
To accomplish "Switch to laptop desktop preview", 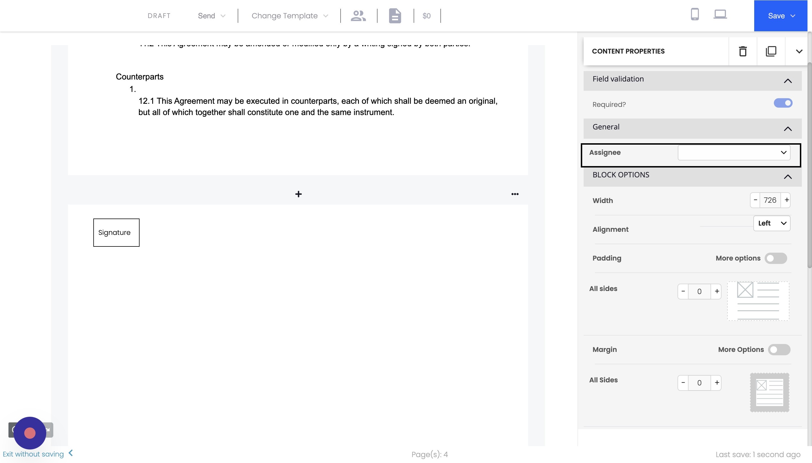I will point(720,15).
